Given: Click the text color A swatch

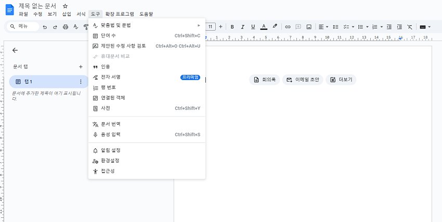Looking at the screenshot, I should tap(264, 27).
